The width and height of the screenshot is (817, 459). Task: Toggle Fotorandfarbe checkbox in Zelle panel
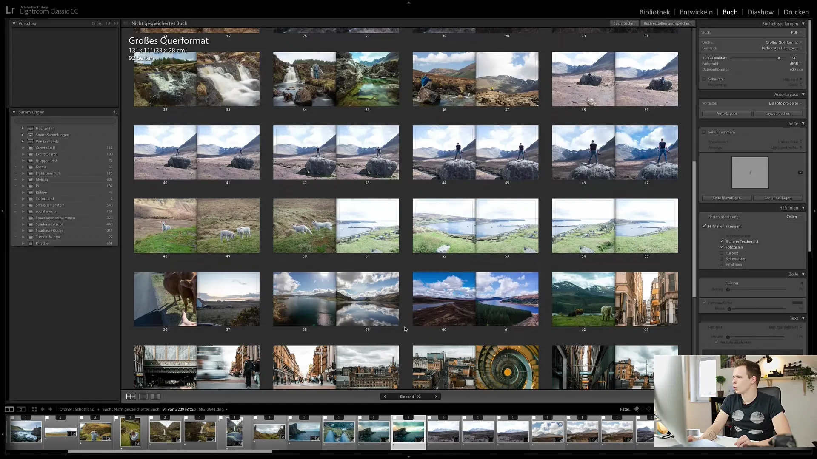pos(704,303)
